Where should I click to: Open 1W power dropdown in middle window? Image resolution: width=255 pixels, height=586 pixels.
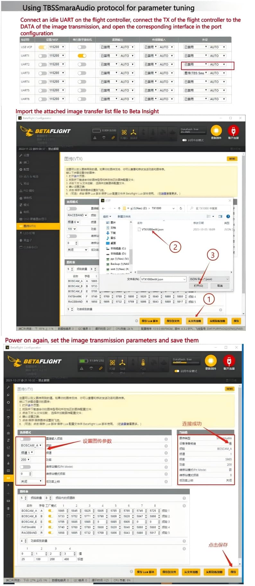tap(72, 229)
